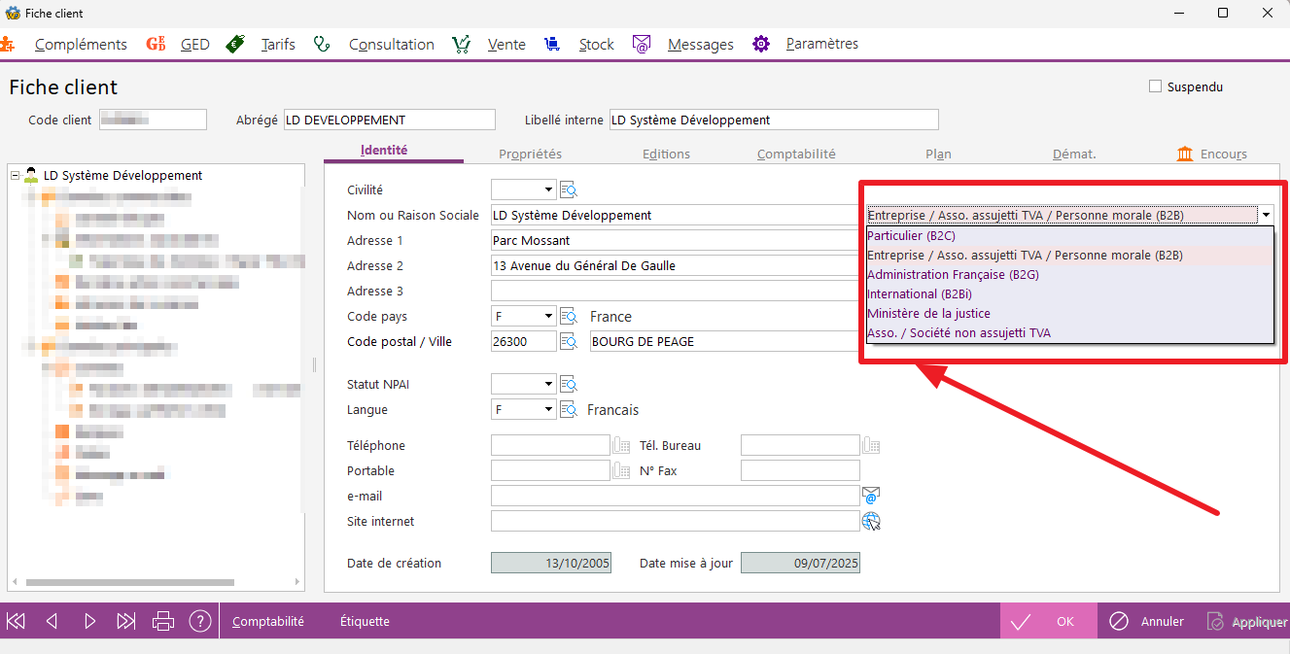Switch to the Comptabilité tab
1290x654 pixels.
[796, 154]
